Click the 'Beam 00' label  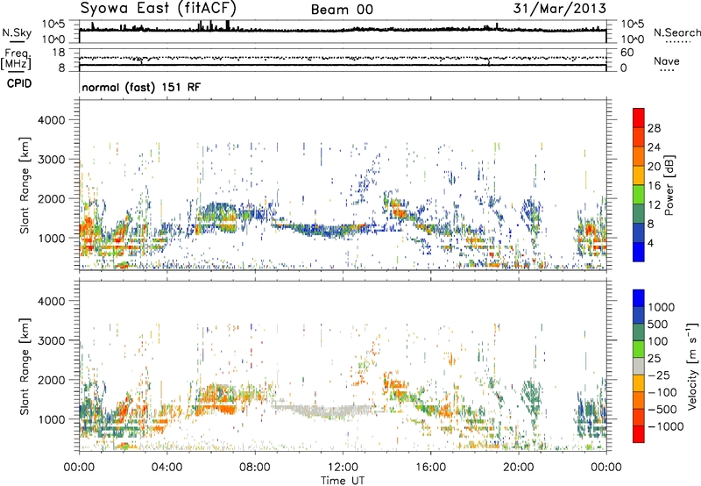point(342,10)
